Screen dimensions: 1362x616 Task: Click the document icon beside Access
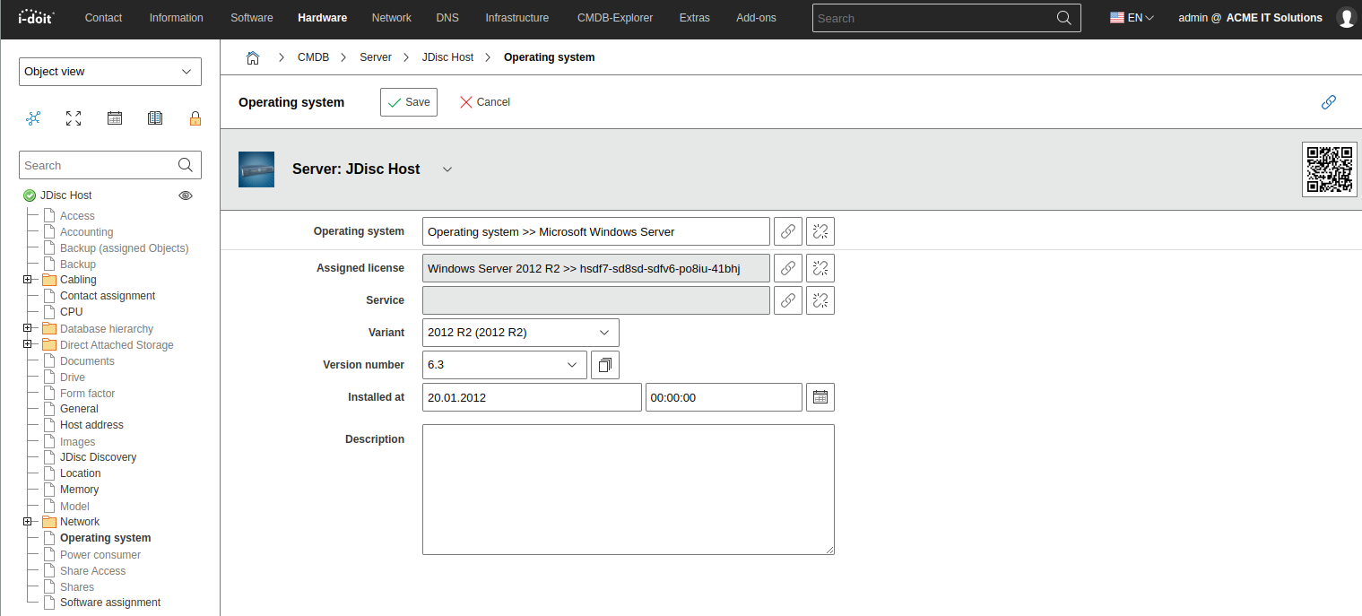pyautogui.click(x=49, y=216)
